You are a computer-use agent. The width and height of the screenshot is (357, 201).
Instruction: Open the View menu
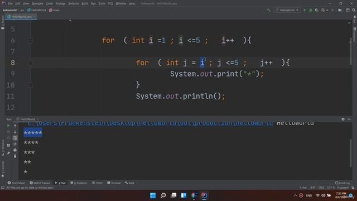[26, 4]
